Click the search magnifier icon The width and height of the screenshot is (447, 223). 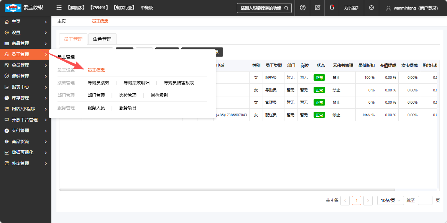pos(286,8)
